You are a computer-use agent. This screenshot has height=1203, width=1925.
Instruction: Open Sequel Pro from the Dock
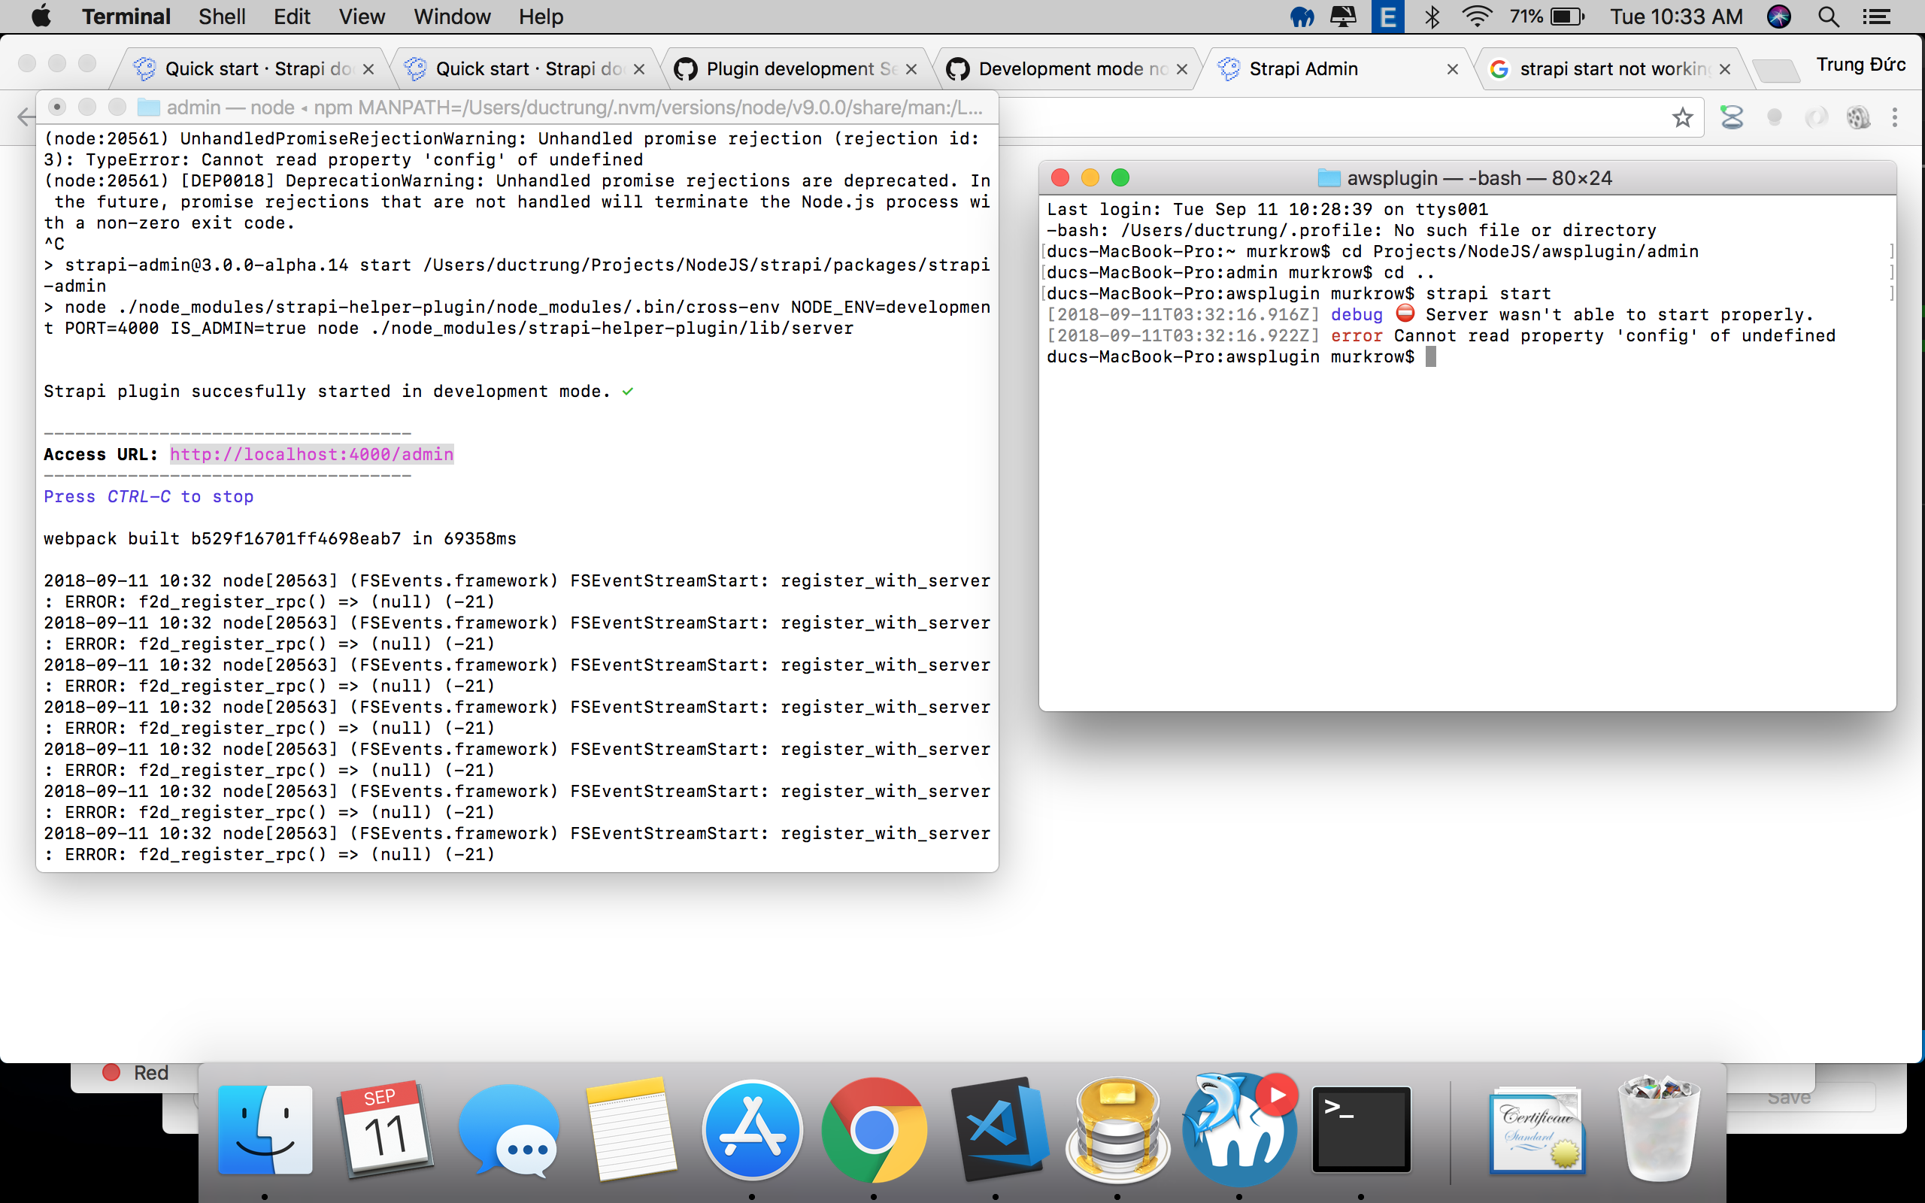(1117, 1130)
